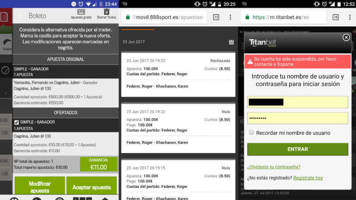
Task: Select the OFERTADOS section header
Action: (65, 113)
